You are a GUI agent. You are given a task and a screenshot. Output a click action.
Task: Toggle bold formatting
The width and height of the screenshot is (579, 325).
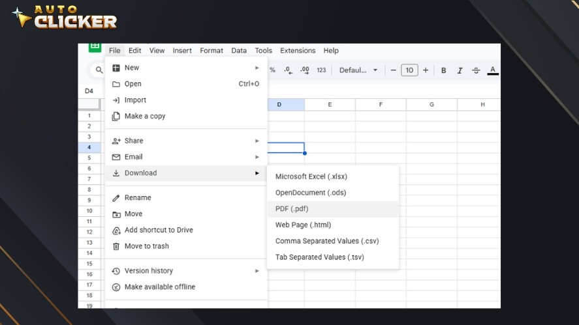click(443, 70)
